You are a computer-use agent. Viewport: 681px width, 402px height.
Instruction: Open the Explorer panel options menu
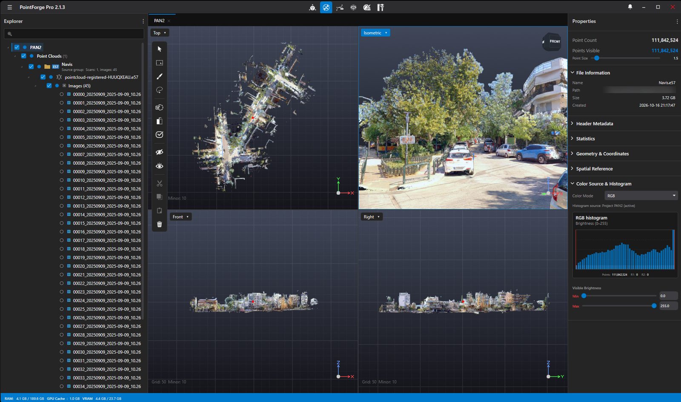[143, 21]
